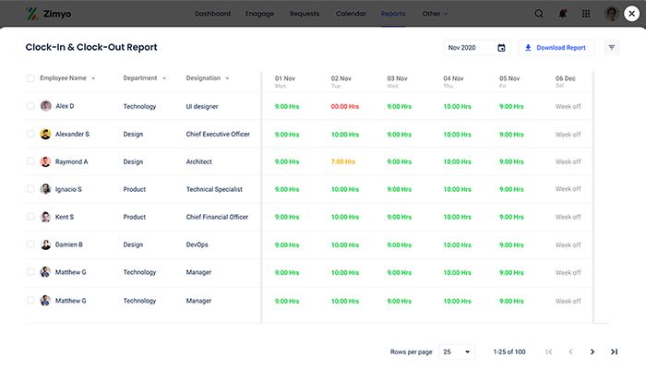Switch to the Dashboard tab
This screenshot has height=369, width=646.
[x=213, y=14]
